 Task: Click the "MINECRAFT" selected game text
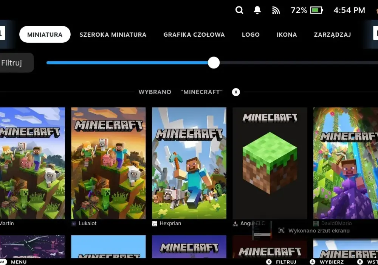click(201, 92)
